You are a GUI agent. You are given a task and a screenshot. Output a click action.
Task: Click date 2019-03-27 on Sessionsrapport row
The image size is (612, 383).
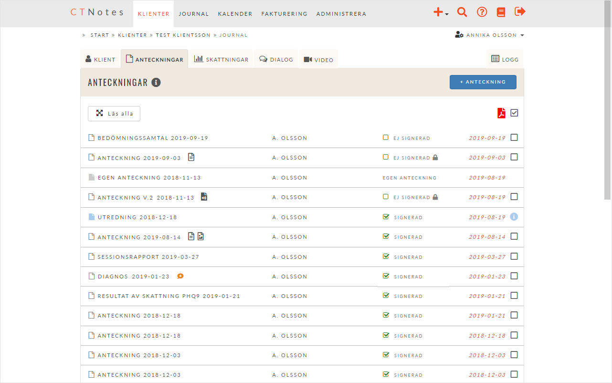pos(487,257)
